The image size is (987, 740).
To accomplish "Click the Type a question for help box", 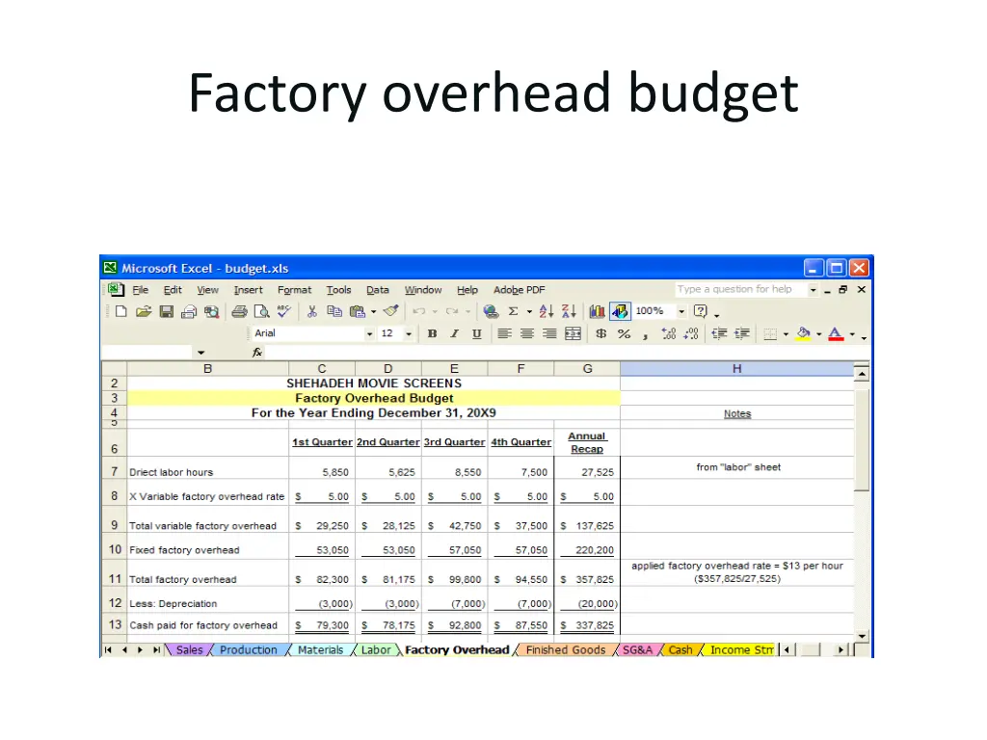I will (x=738, y=289).
